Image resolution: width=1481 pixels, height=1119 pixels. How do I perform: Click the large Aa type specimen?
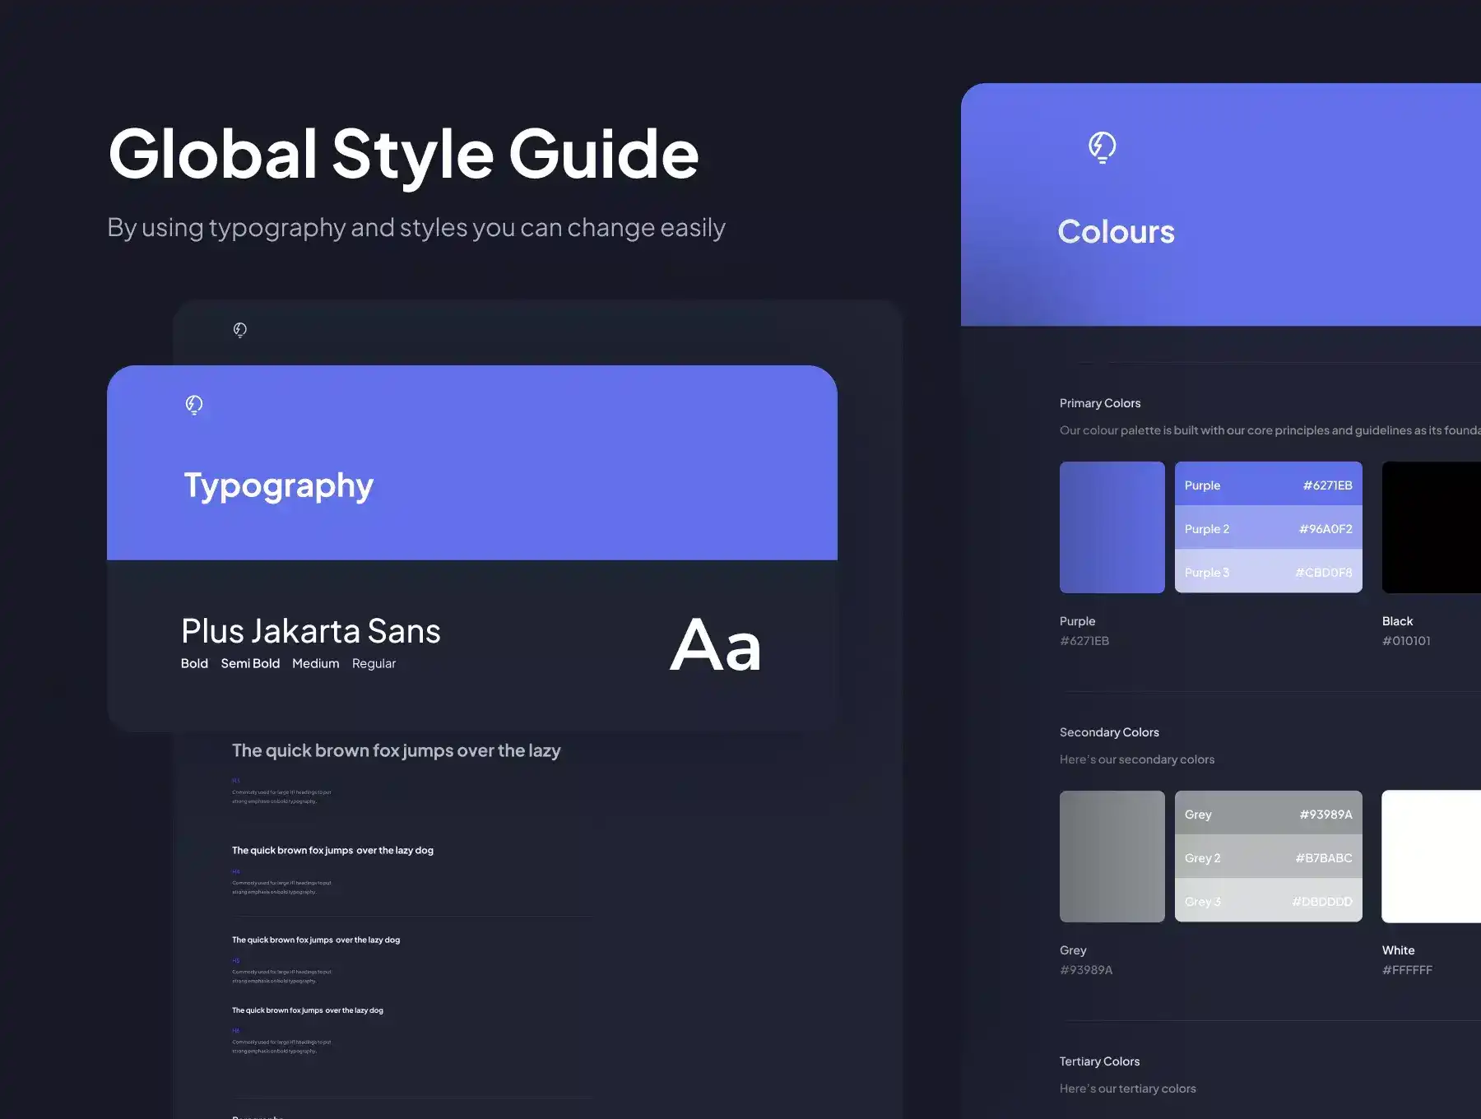[715, 646]
